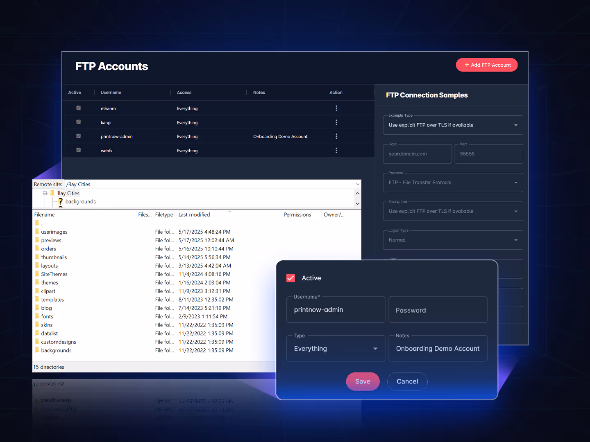Open the action menu for webfx account
Screen dimensions: 590x442
[336, 150]
